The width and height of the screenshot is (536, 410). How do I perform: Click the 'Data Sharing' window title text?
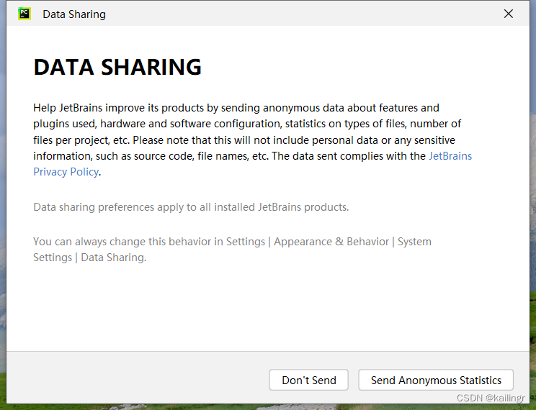[74, 14]
